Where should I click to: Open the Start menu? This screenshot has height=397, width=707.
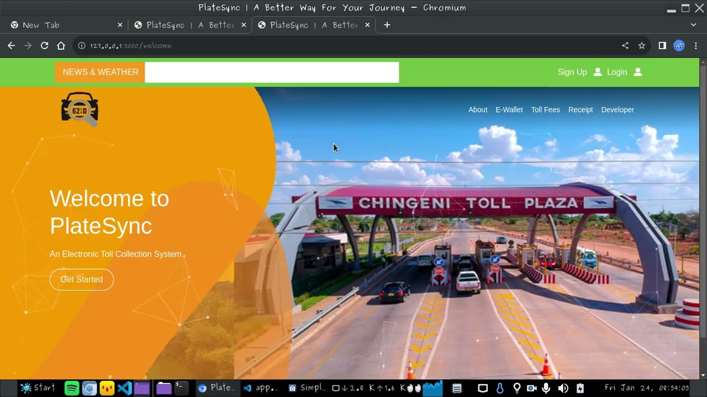click(38, 388)
